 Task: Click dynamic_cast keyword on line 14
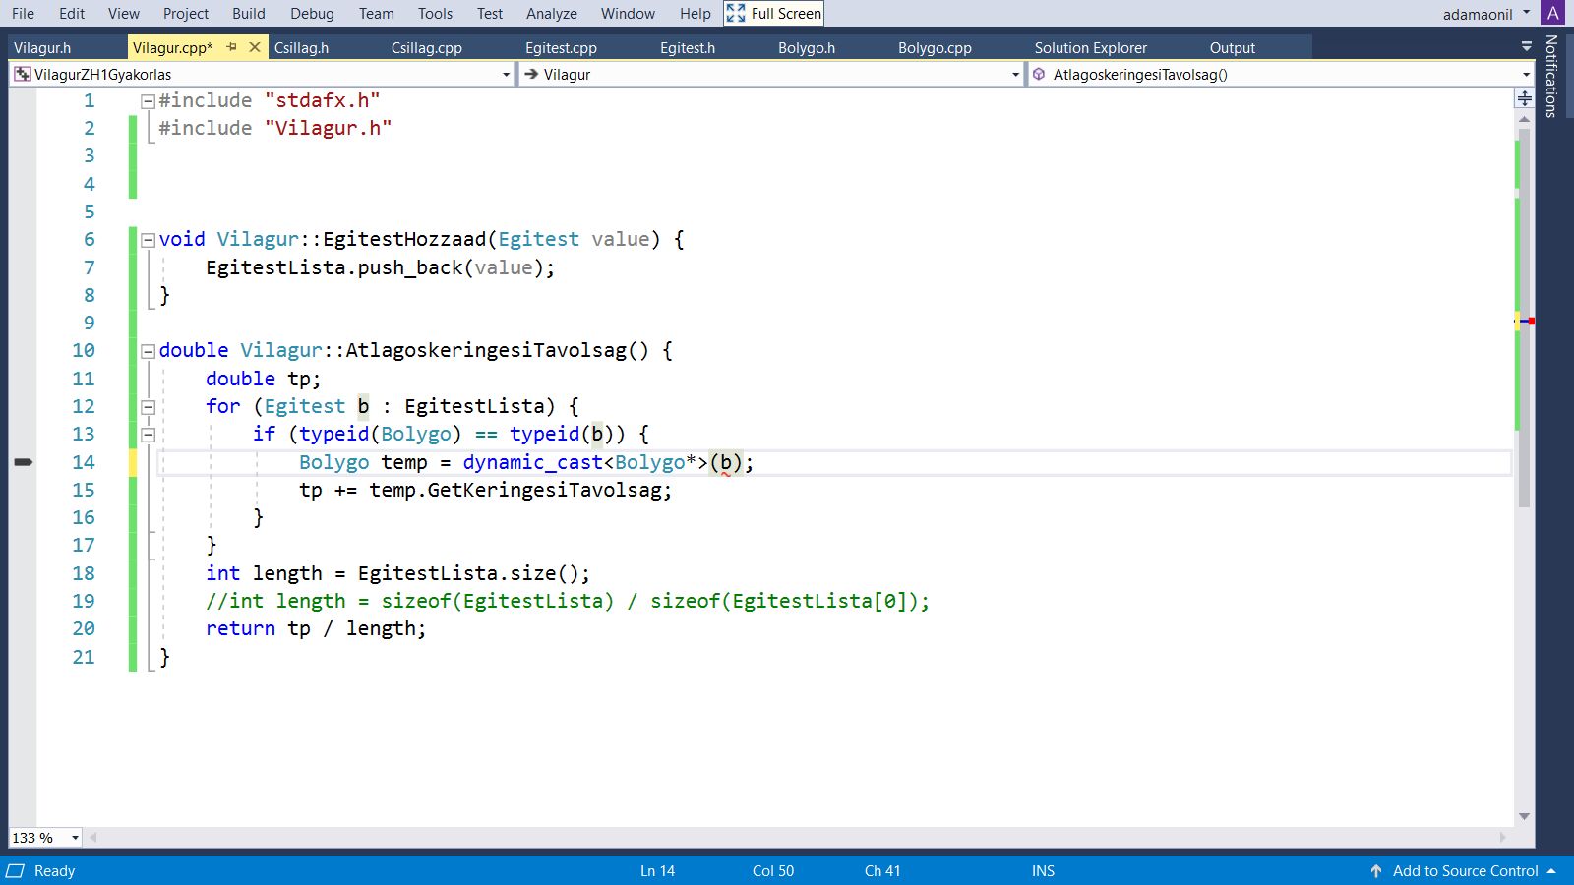[x=532, y=462]
